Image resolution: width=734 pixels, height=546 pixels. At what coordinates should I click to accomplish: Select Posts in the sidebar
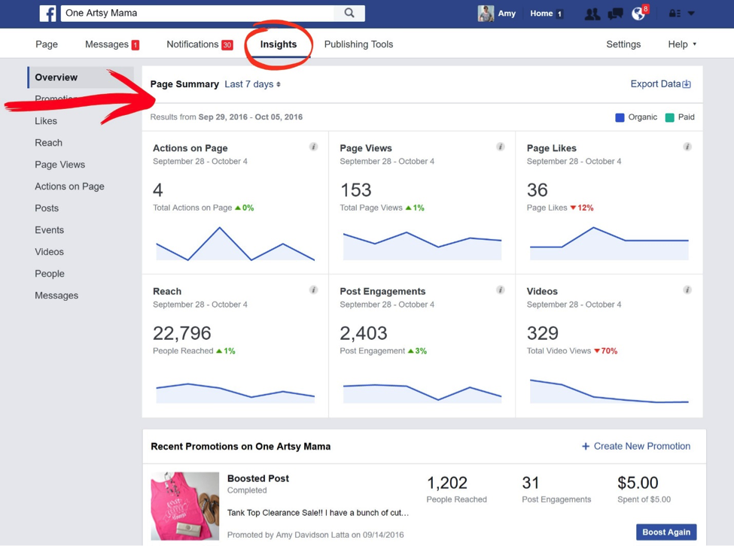[x=47, y=208]
